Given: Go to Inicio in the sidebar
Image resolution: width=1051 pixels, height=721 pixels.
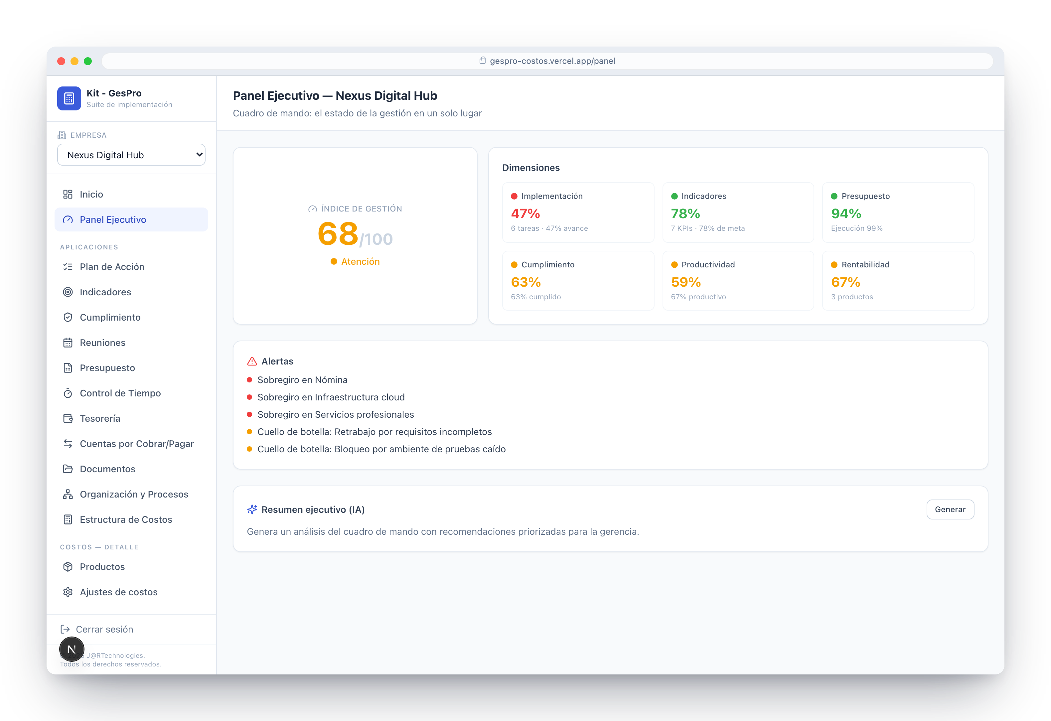Looking at the screenshot, I should [x=131, y=195].
